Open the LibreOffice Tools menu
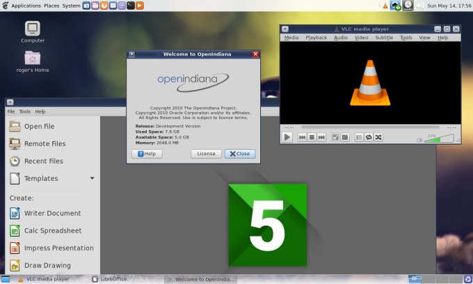The image size is (473, 284). [x=24, y=111]
